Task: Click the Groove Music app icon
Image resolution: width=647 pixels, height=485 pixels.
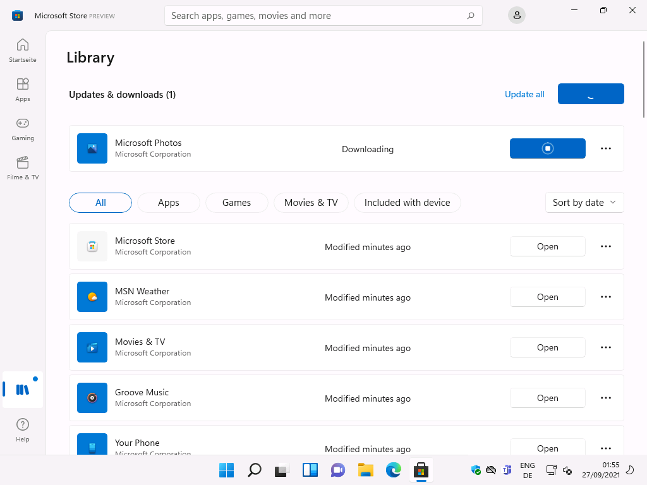Action: [92, 398]
